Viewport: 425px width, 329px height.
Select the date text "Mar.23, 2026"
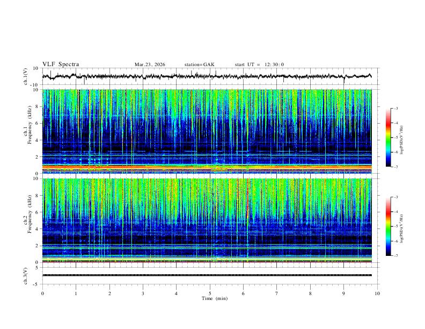(x=150, y=65)
